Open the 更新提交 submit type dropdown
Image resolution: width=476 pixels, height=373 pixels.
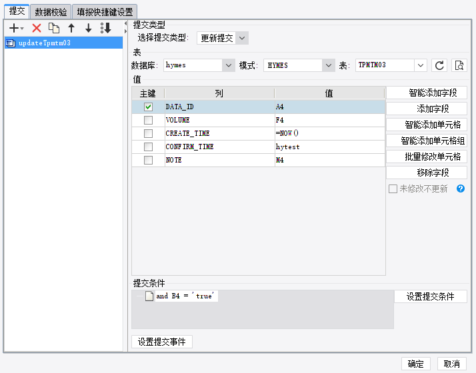(242, 38)
